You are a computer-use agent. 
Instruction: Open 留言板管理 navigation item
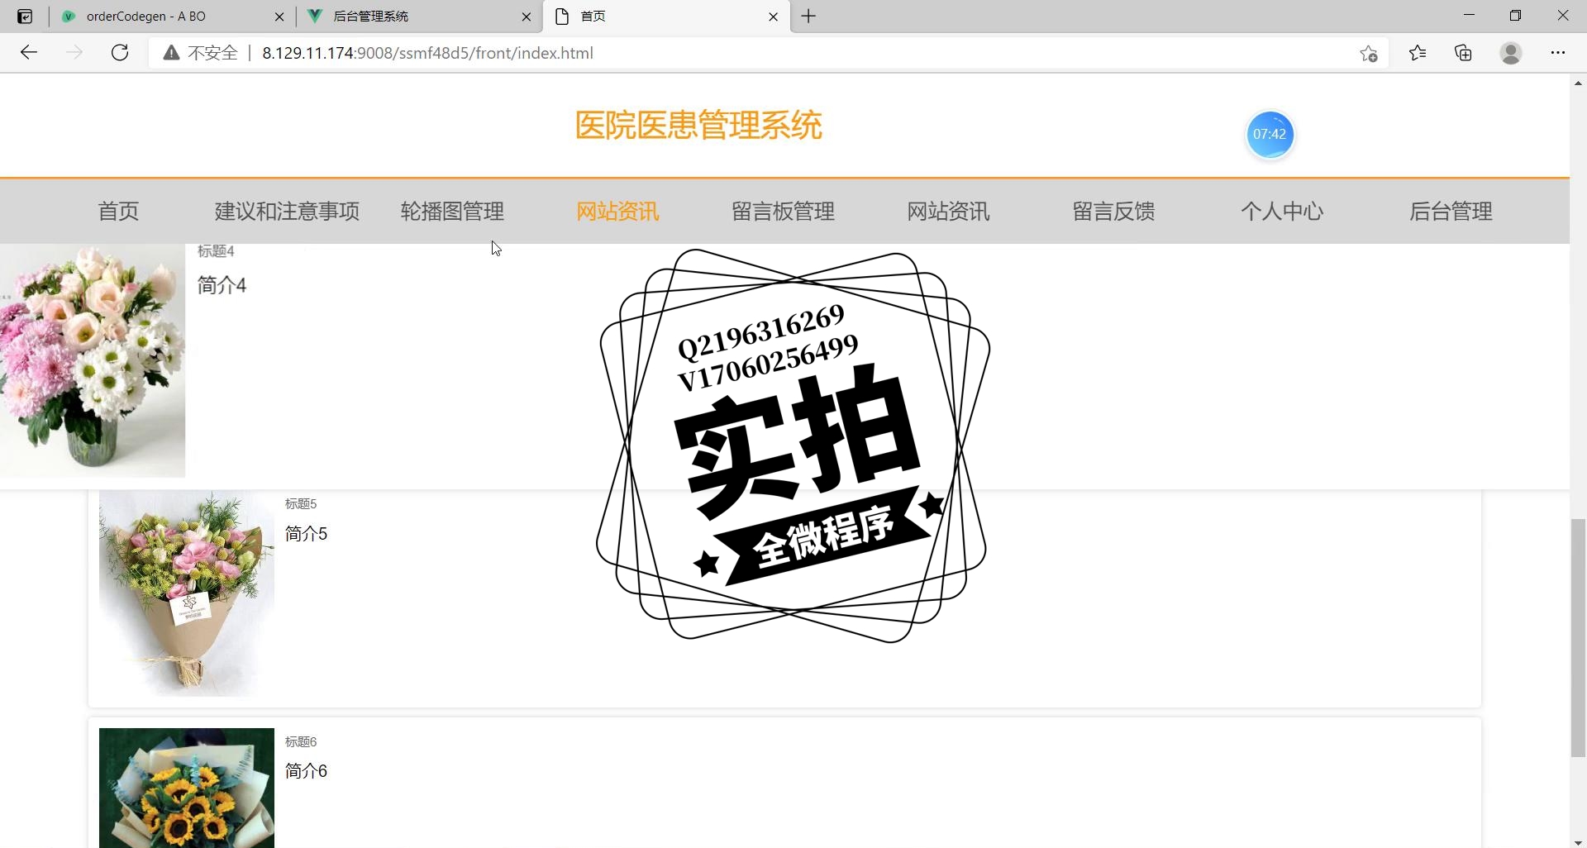pos(783,212)
